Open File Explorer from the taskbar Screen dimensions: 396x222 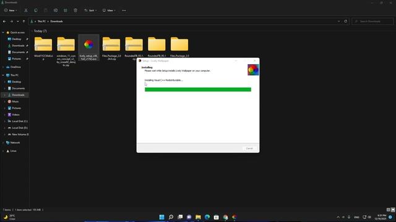[198, 217]
